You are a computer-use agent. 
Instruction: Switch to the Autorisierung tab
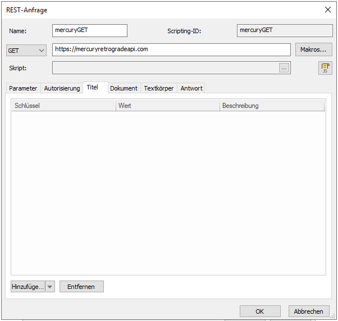pyautogui.click(x=62, y=88)
